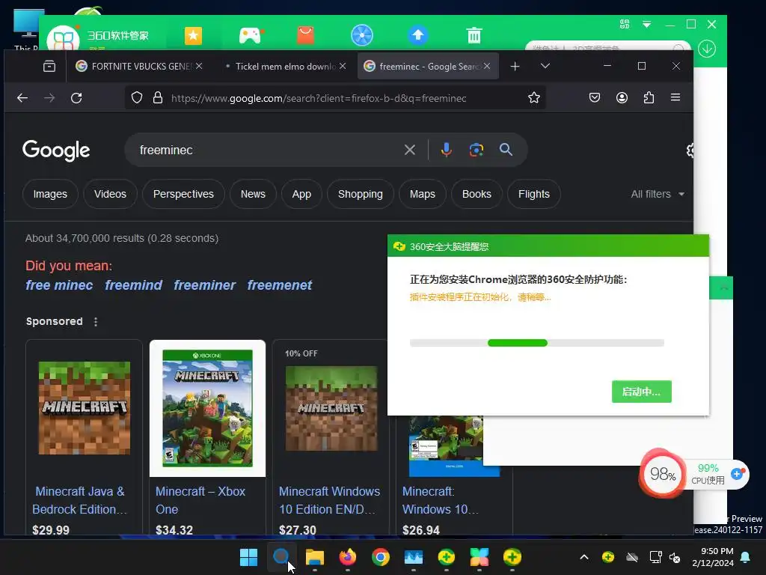Open the Firefox account icon
766x575 pixels.
[x=622, y=98]
